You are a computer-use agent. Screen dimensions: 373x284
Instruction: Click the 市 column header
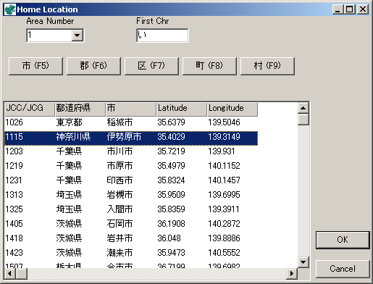[x=131, y=109]
